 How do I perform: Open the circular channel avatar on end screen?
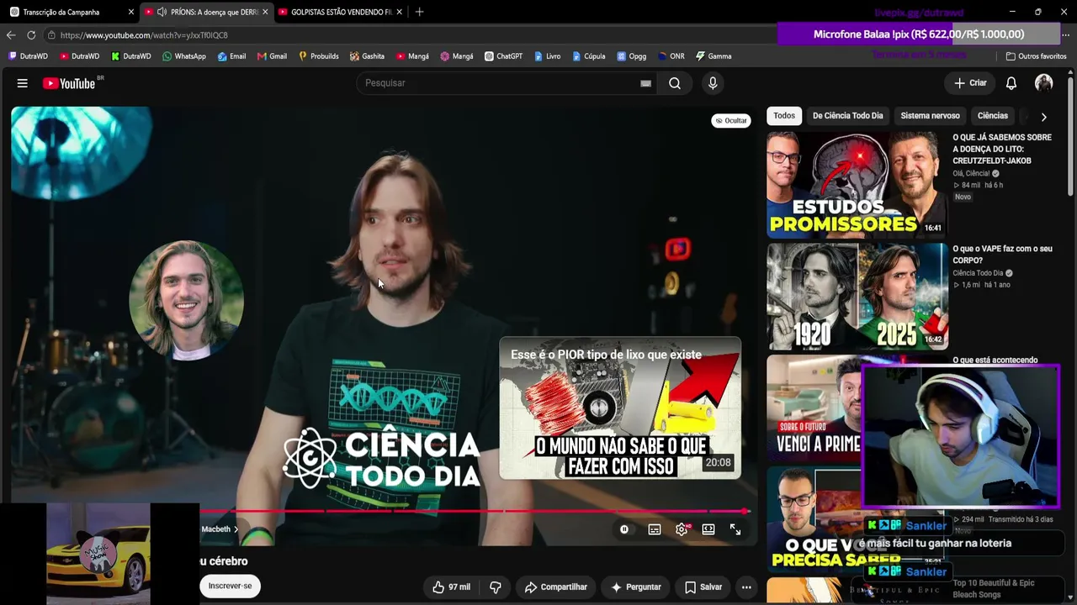[187, 301]
